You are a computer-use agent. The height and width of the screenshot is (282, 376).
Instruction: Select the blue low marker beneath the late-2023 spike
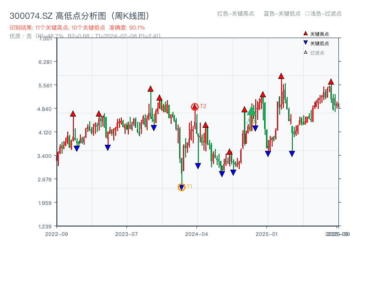pos(154,128)
